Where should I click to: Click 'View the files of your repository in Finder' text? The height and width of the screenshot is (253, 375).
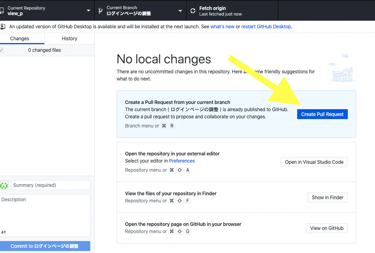[x=171, y=194]
